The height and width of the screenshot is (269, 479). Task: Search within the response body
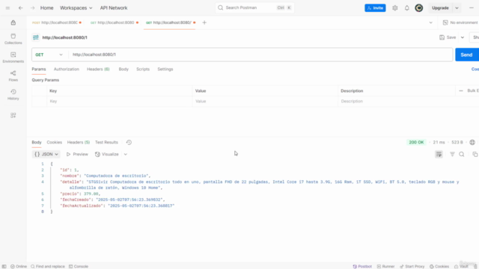click(462, 155)
